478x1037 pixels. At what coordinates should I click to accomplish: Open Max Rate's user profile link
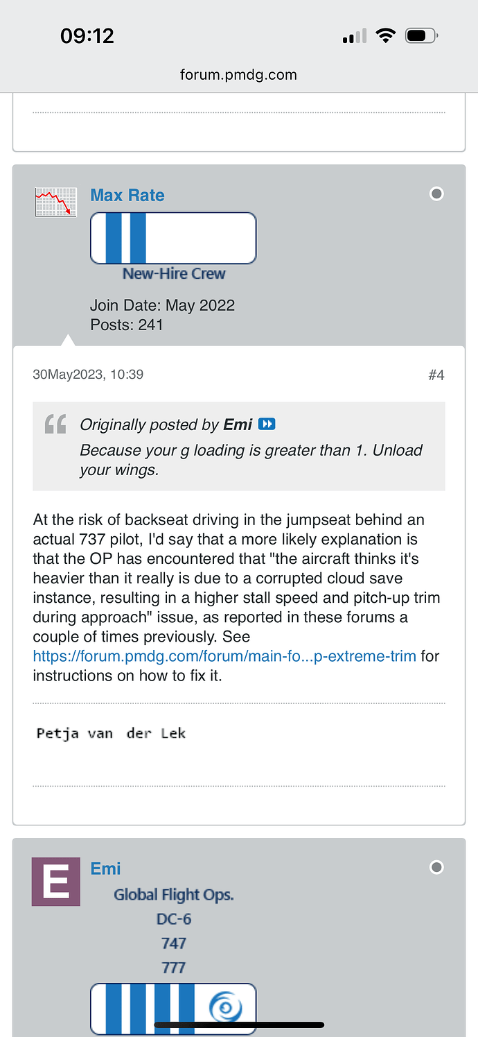pos(127,196)
